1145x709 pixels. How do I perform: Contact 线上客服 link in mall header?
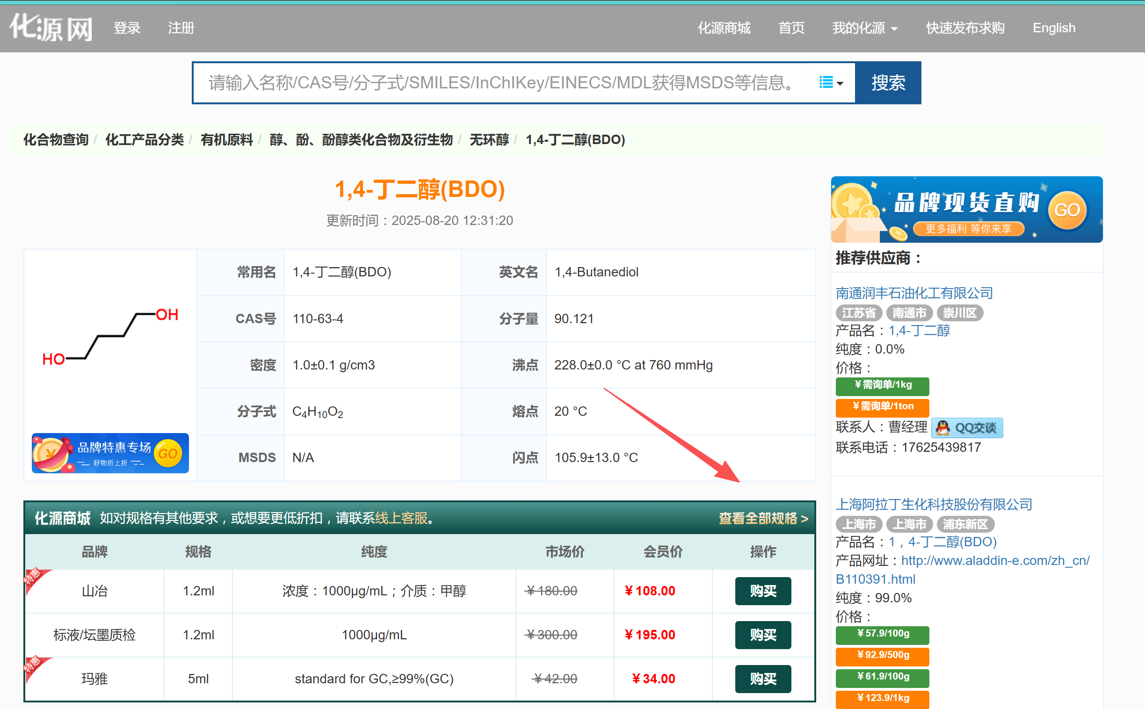coord(401,518)
